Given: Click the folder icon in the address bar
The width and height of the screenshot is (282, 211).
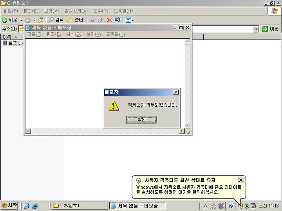Looking at the screenshot, I should coord(21,29).
